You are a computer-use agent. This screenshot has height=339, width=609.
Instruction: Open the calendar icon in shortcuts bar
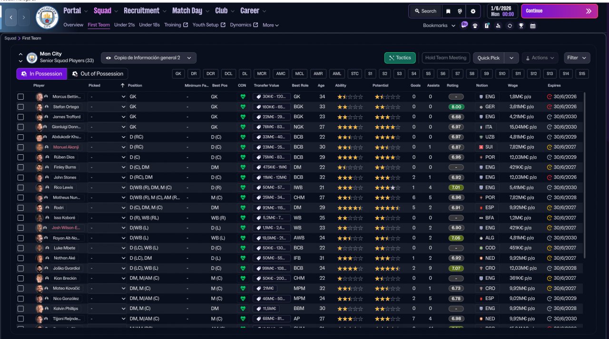pos(532,26)
